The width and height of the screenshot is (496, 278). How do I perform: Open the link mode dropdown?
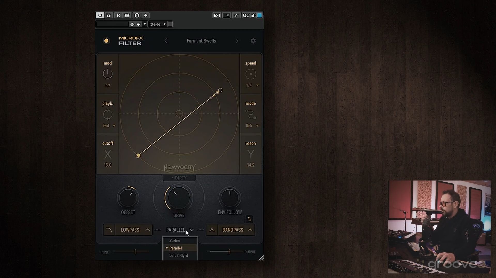click(252, 126)
